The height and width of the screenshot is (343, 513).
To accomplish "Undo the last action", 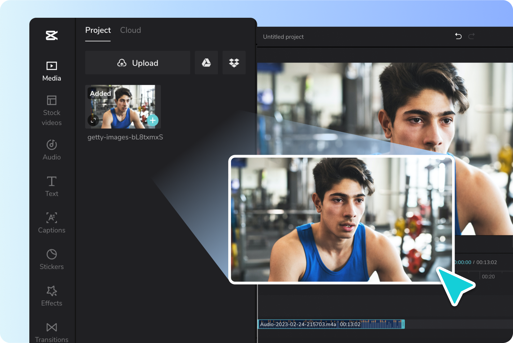I will point(458,36).
